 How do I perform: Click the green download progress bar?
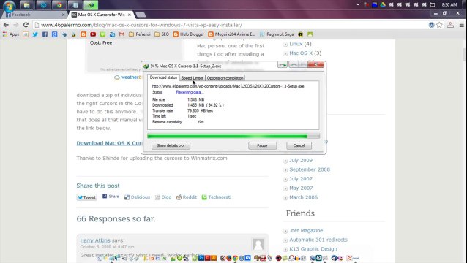click(233, 136)
